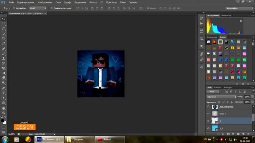Open the status bar info arrow
This screenshot has height=143, width=255.
coord(54,134)
